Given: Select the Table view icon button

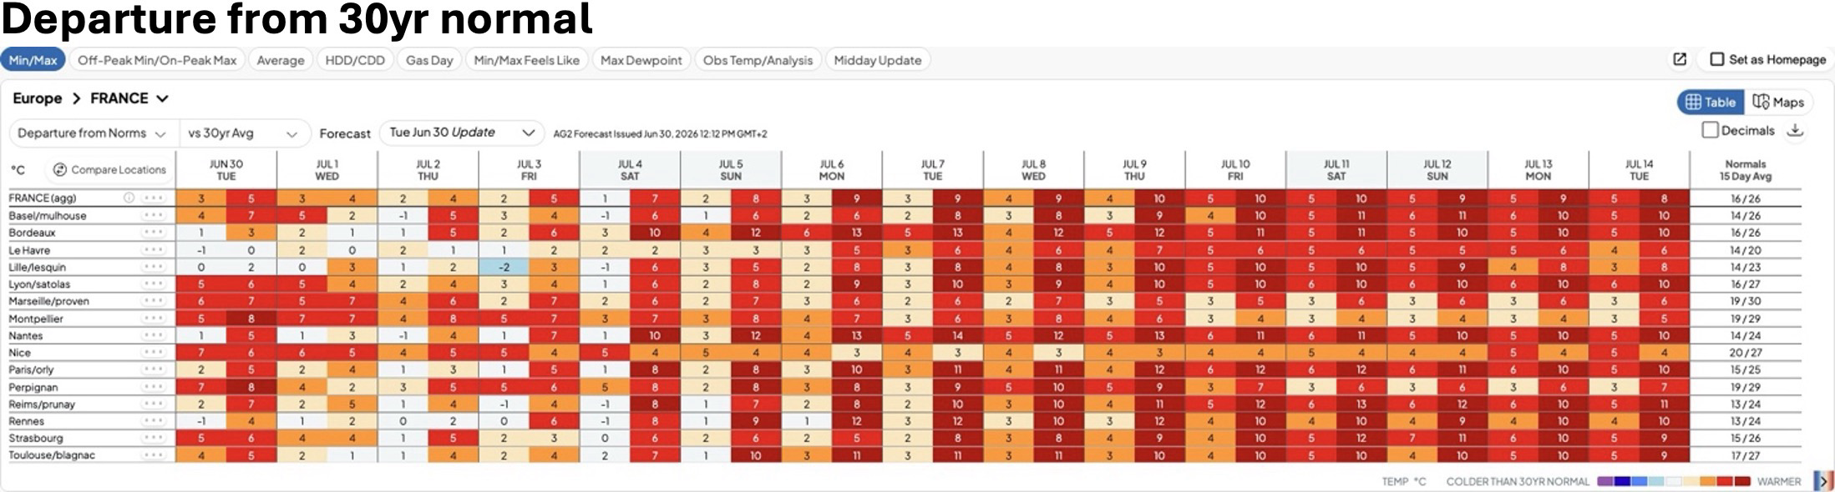Looking at the screenshot, I should point(1693,102).
